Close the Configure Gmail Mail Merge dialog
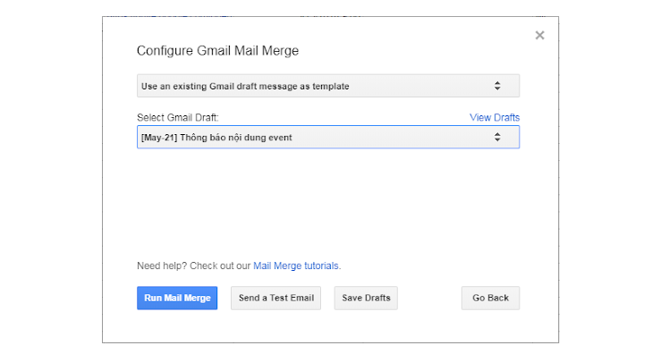 pos(539,36)
